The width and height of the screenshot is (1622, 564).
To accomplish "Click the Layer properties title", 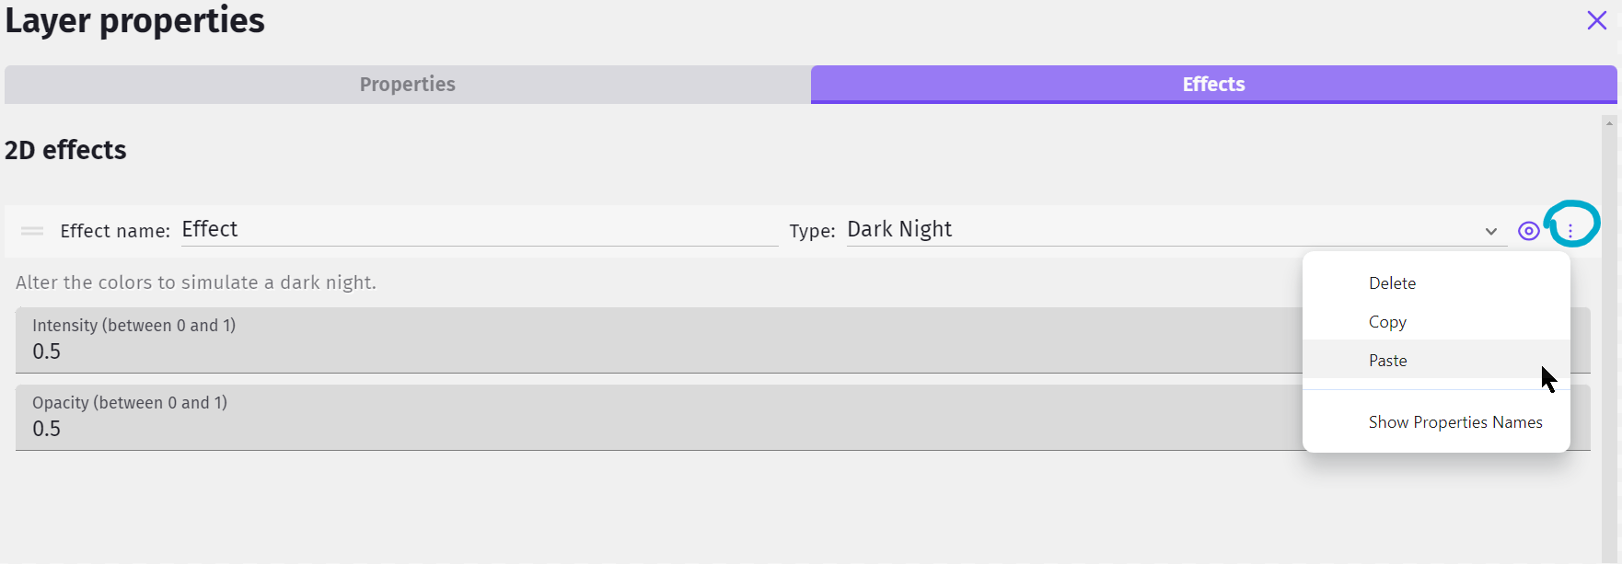I will (x=135, y=20).
